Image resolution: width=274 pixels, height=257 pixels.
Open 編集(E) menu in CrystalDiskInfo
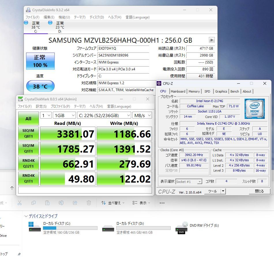[49, 17]
